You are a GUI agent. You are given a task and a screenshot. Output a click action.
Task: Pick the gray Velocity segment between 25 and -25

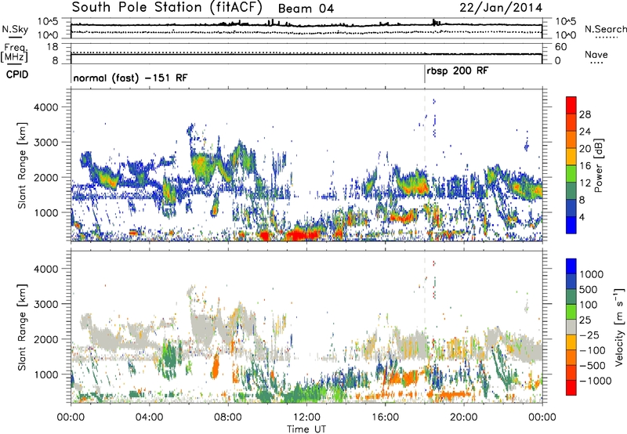point(571,327)
